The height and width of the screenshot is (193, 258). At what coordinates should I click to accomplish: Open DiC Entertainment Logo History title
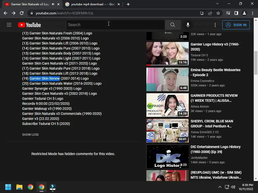[x=215, y=149]
